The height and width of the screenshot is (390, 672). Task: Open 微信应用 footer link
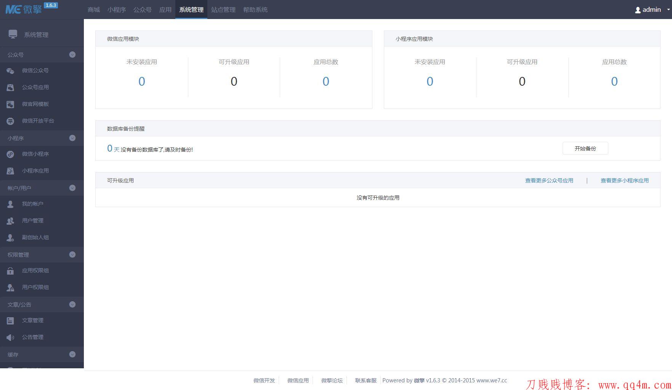point(298,380)
